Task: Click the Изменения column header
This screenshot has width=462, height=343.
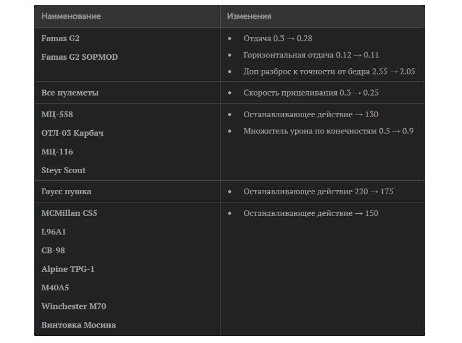Action: click(x=249, y=16)
